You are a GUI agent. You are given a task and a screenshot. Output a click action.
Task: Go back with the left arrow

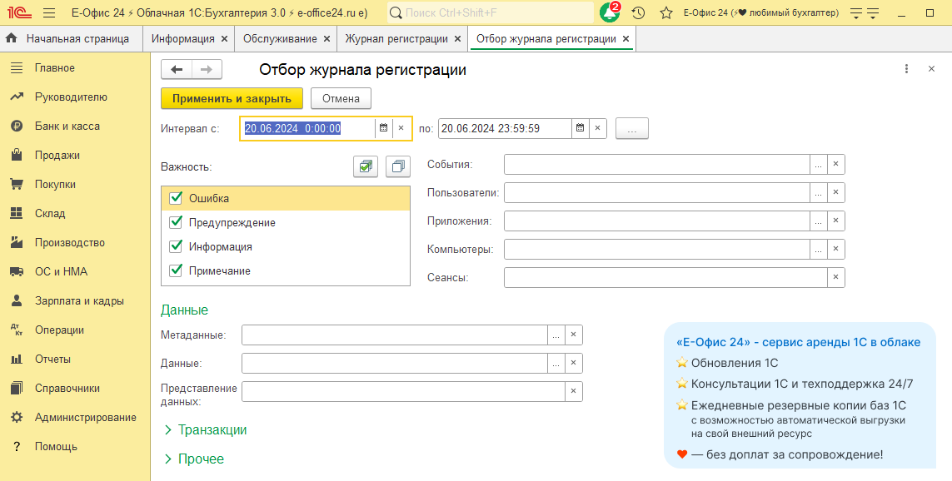tap(177, 69)
